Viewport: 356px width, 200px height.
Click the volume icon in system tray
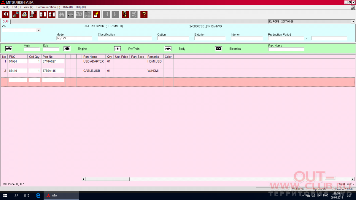[x=318, y=196]
